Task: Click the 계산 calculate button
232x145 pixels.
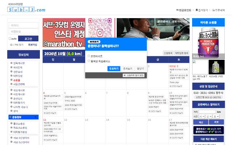Action: [201, 122]
